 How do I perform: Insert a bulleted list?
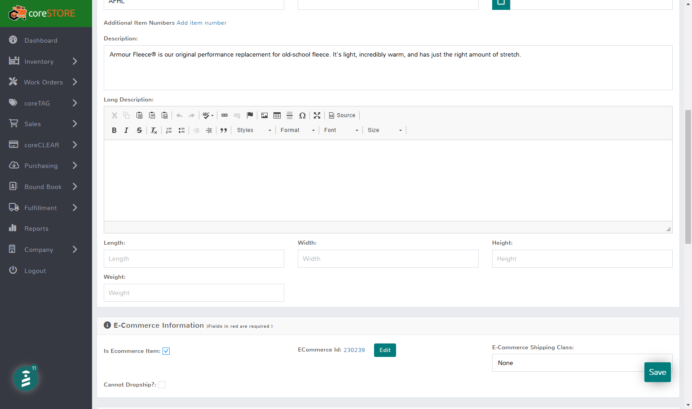181,130
